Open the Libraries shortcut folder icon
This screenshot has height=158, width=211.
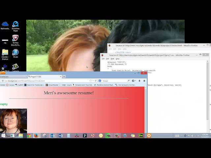(5, 54)
